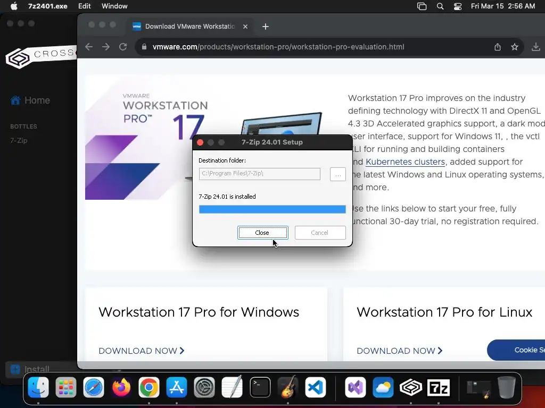Open Safari from the Dock
545x408 pixels.
(x=94, y=387)
